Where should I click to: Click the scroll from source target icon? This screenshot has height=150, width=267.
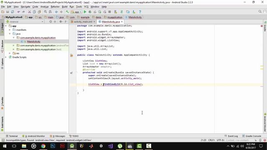pyautogui.click(x=50, y=22)
